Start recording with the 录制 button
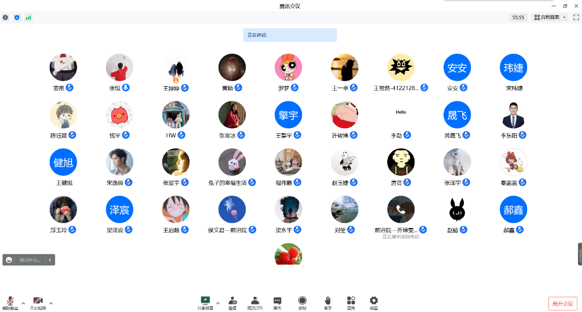The width and height of the screenshot is (582, 312). pos(302,303)
